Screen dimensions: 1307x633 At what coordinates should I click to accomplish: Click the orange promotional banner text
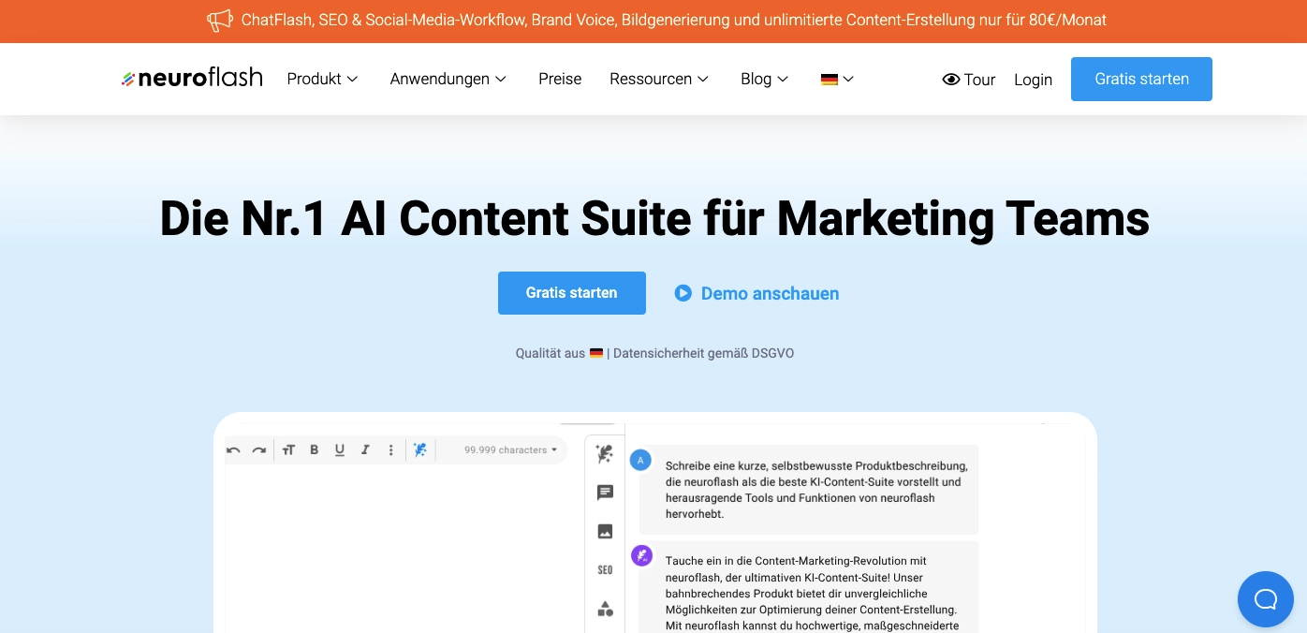(x=674, y=20)
